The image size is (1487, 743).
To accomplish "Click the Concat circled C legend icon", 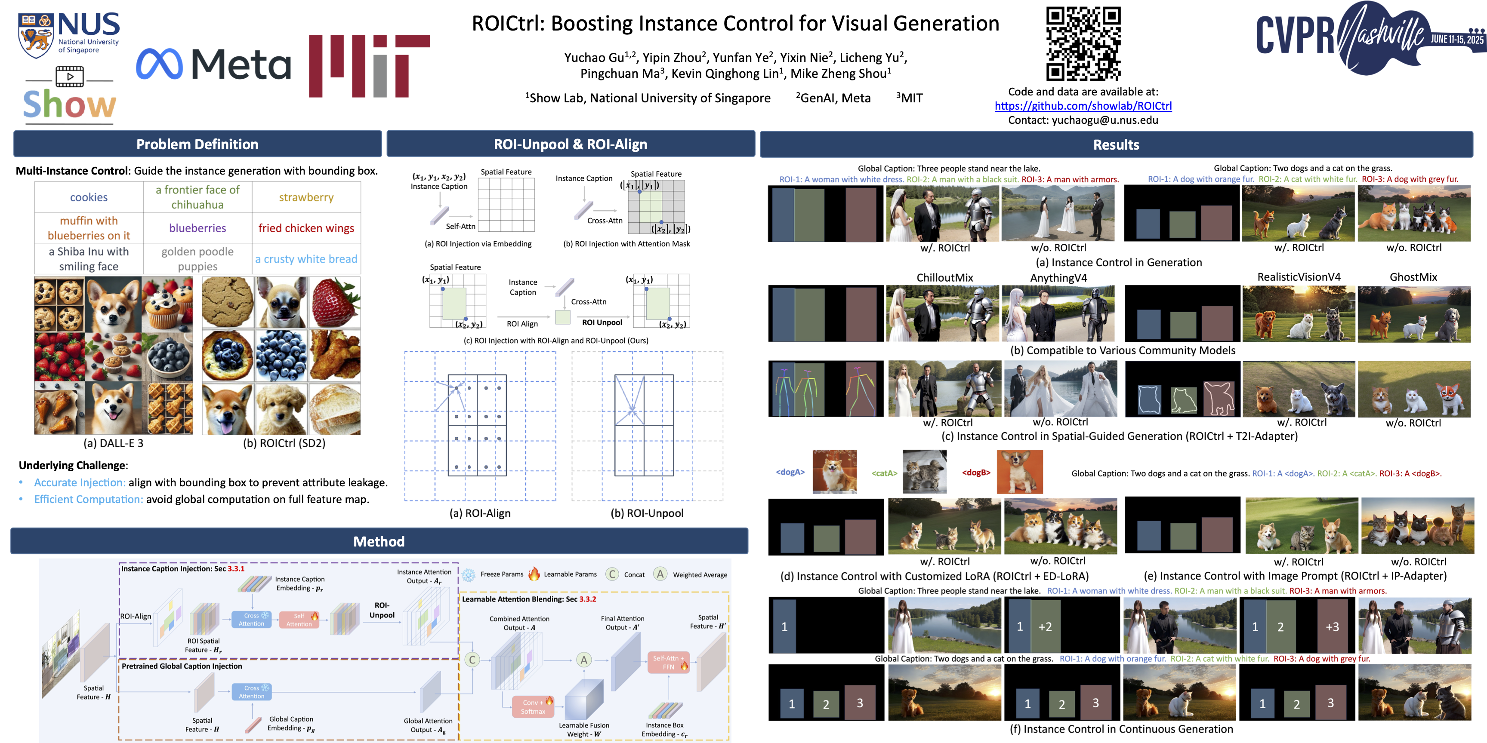I will pos(612,574).
